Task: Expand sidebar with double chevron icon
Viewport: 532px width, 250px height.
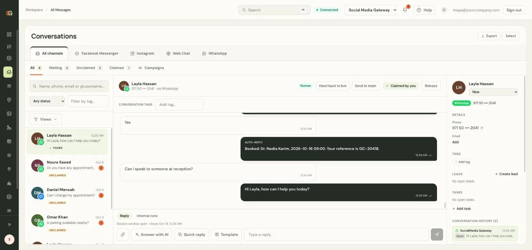Action: click(x=9, y=224)
